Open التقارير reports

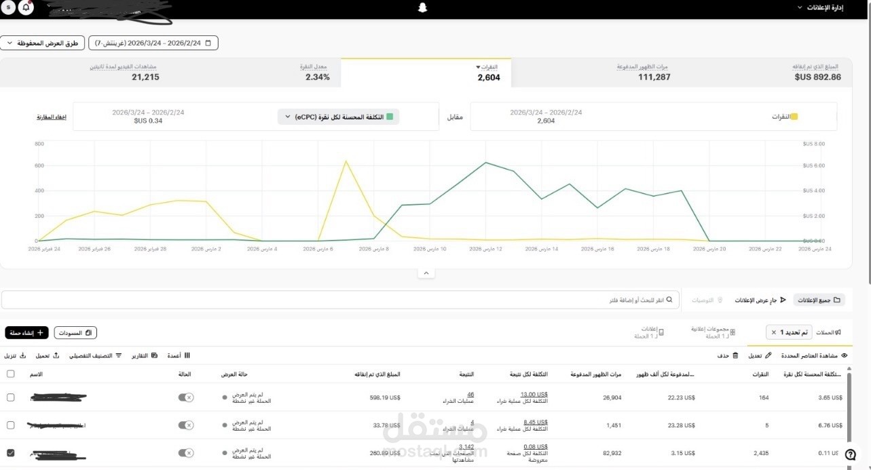coord(145,355)
